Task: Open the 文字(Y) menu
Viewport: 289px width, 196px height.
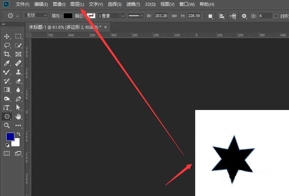Action: click(96, 4)
